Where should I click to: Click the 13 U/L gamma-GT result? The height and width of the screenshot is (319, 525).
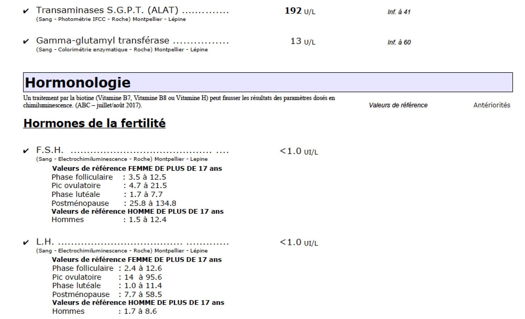tap(303, 41)
